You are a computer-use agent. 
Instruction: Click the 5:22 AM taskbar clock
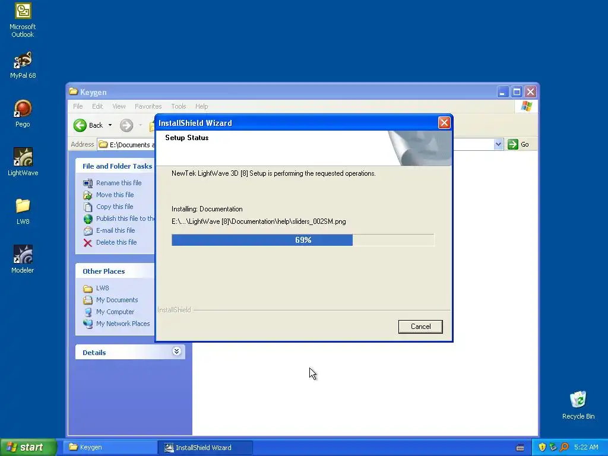(586, 447)
